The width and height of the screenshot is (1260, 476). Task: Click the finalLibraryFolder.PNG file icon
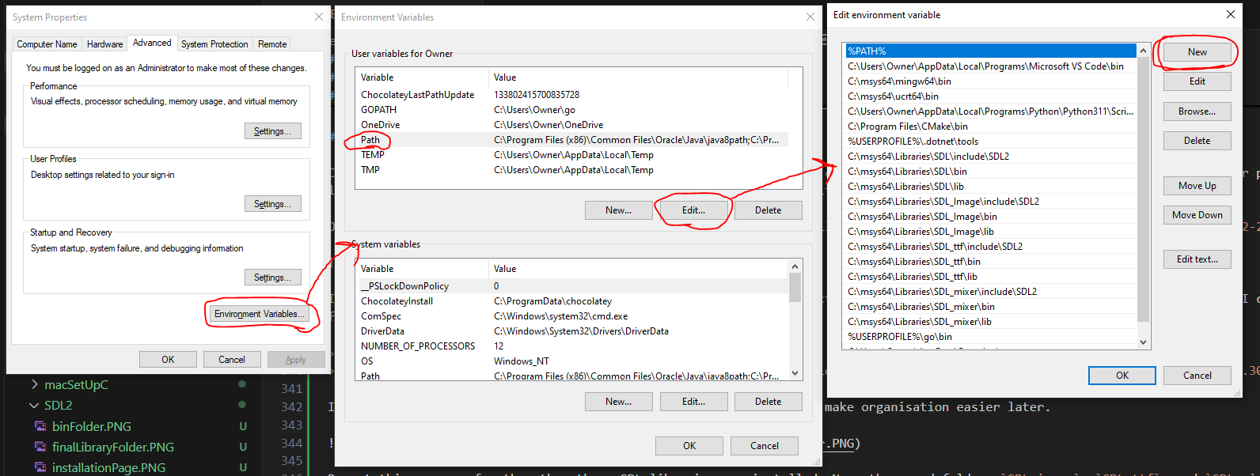coord(40,447)
